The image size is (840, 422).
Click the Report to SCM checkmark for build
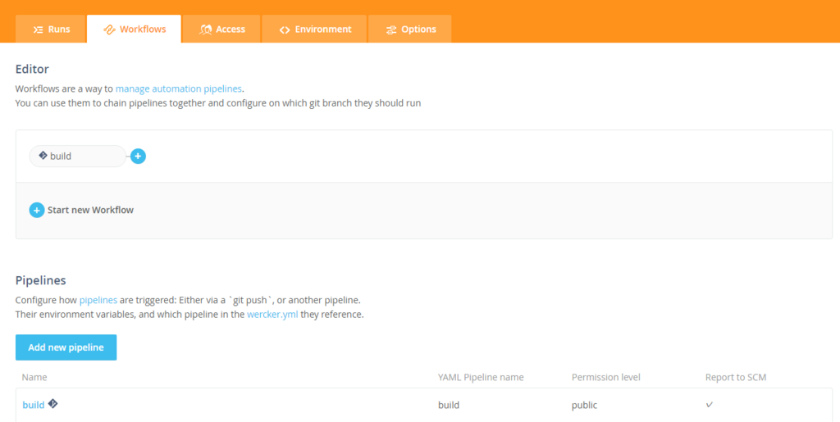(710, 404)
